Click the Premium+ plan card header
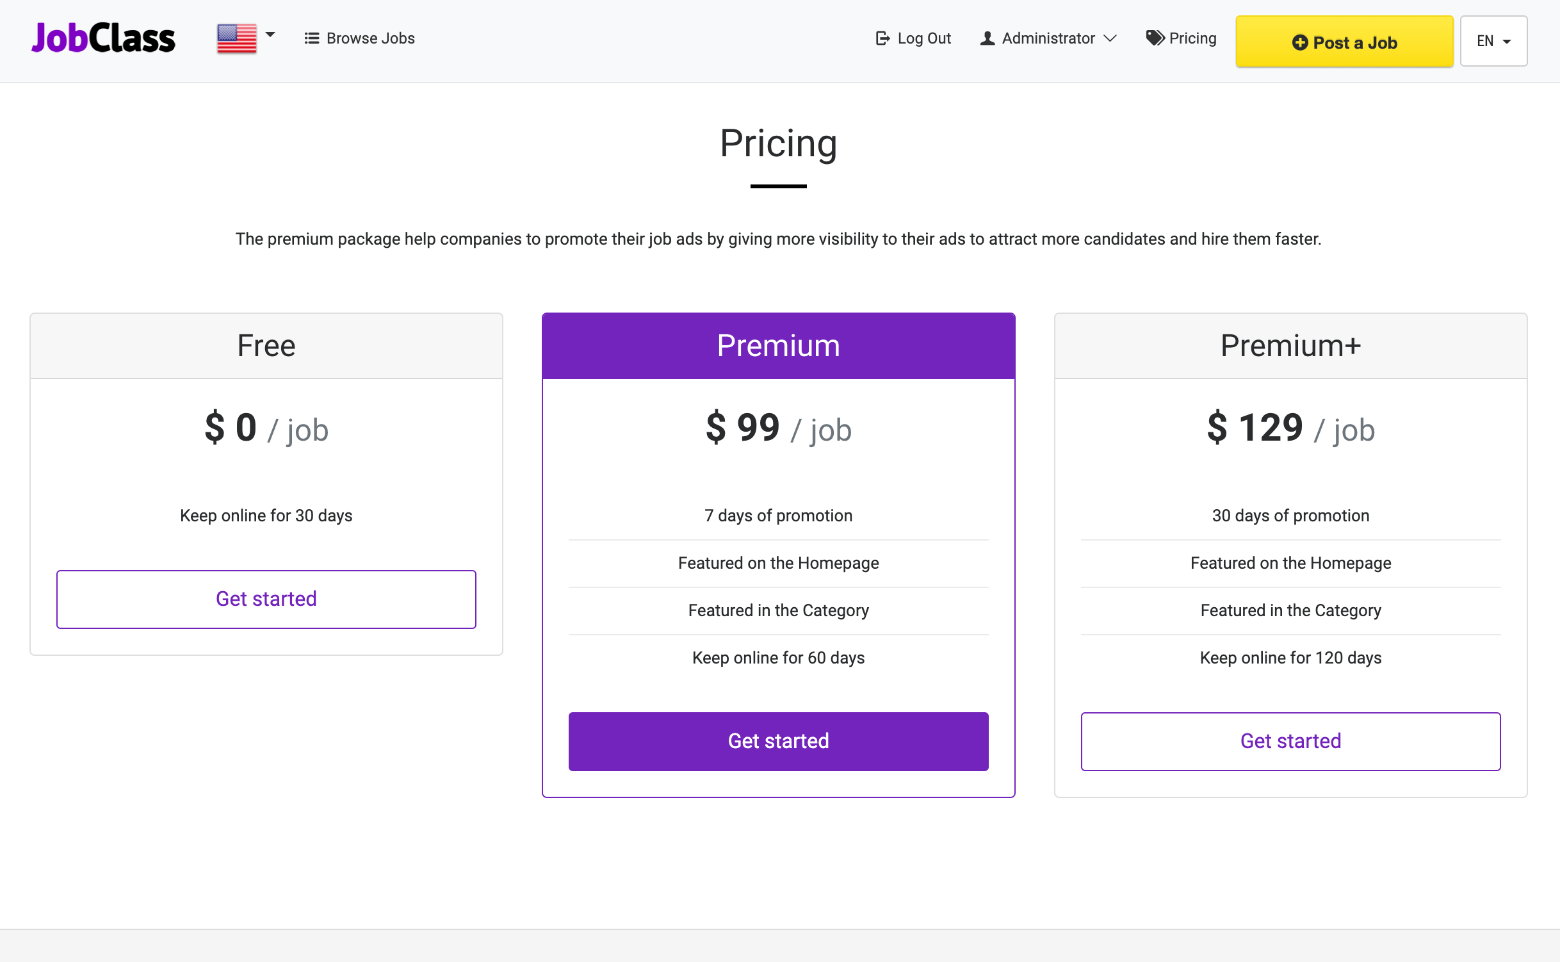Screen dimensions: 1560x962 tap(1290, 346)
